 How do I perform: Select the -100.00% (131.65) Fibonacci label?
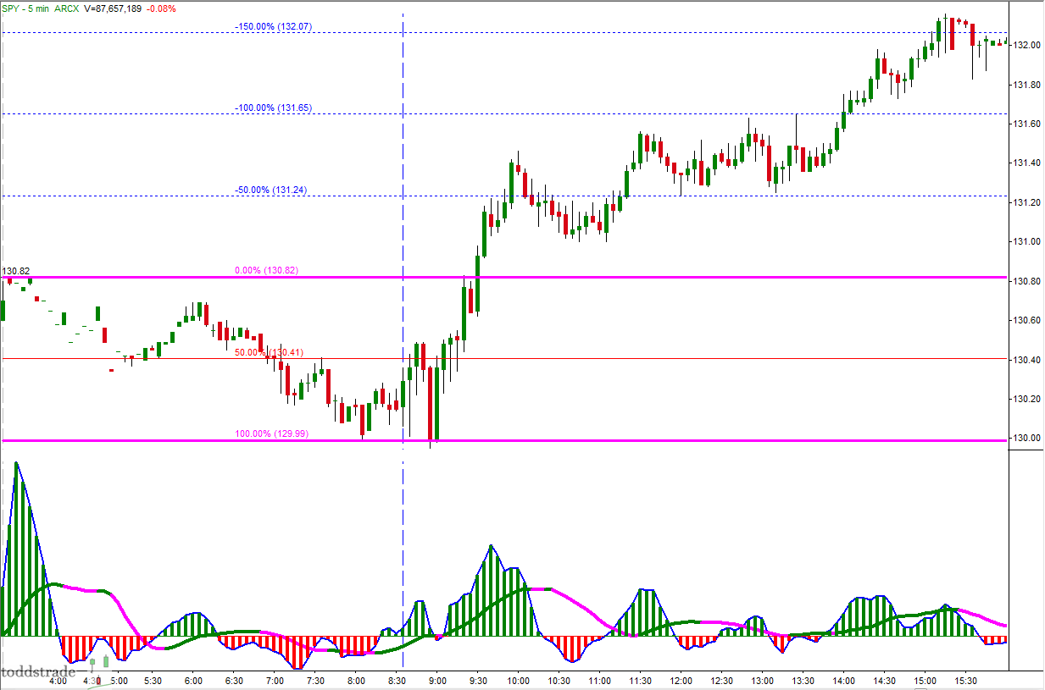coord(273,108)
